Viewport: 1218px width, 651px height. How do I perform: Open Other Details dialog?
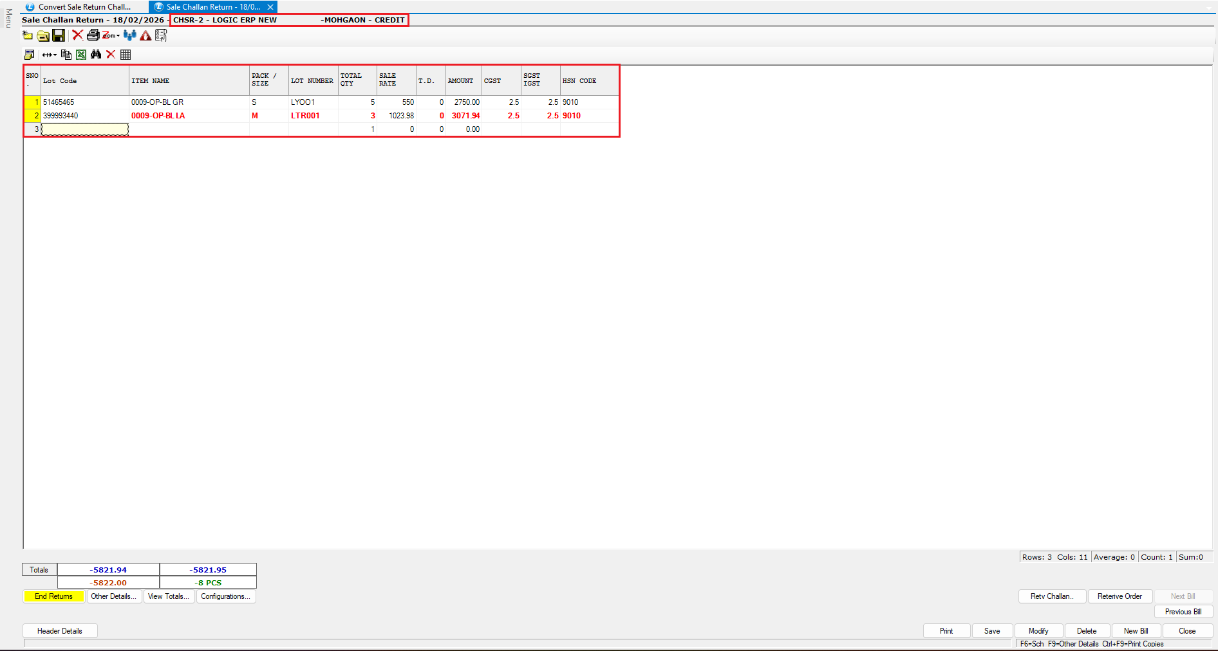[x=113, y=596]
